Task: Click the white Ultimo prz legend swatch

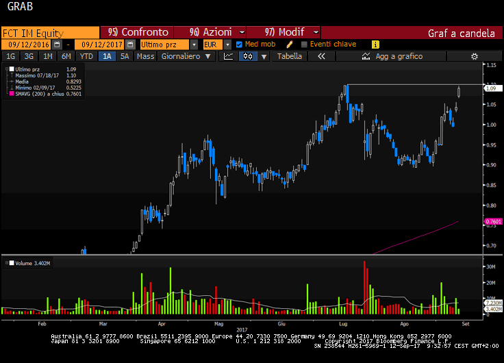Action: pos(11,69)
